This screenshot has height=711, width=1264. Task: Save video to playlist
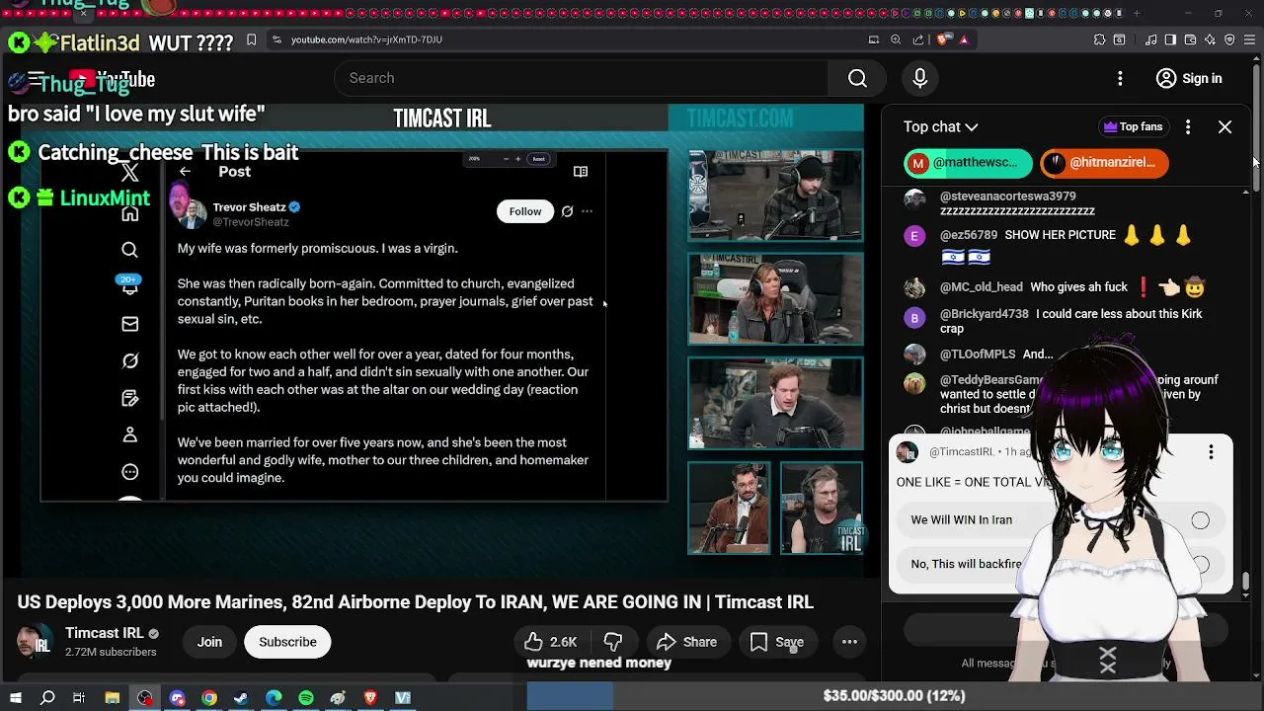click(x=777, y=642)
